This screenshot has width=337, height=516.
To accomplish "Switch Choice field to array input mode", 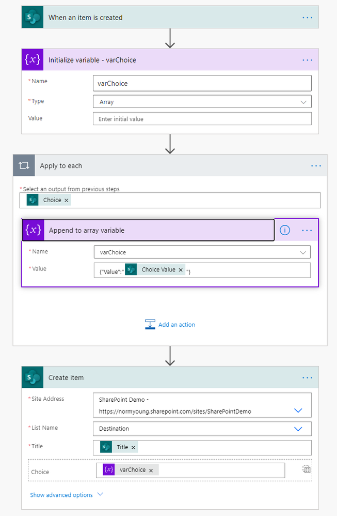I will [307, 469].
